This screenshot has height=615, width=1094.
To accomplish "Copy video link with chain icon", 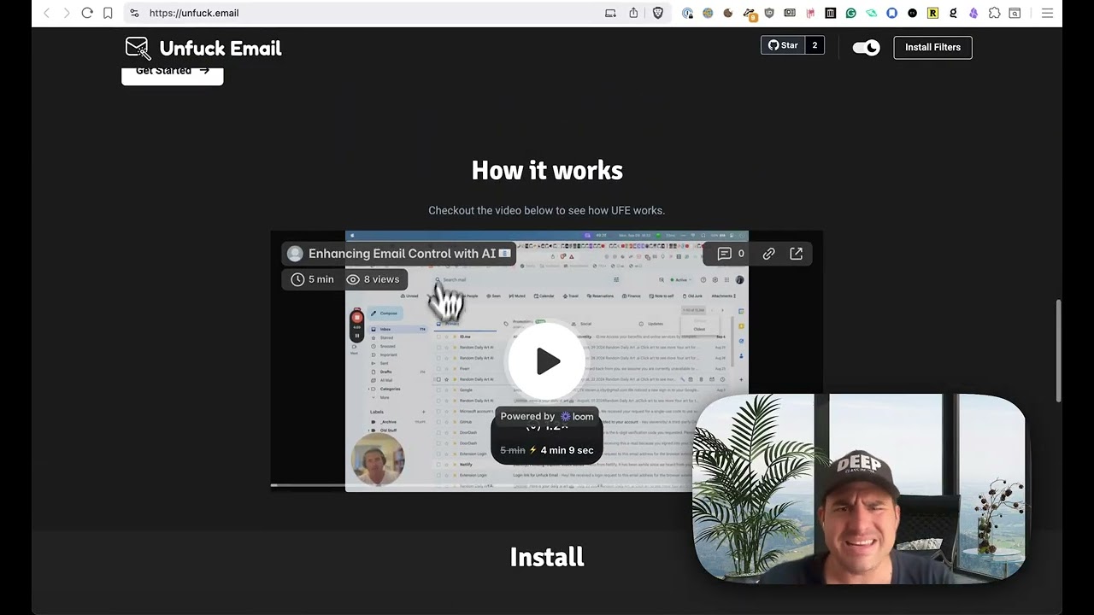I will (768, 254).
